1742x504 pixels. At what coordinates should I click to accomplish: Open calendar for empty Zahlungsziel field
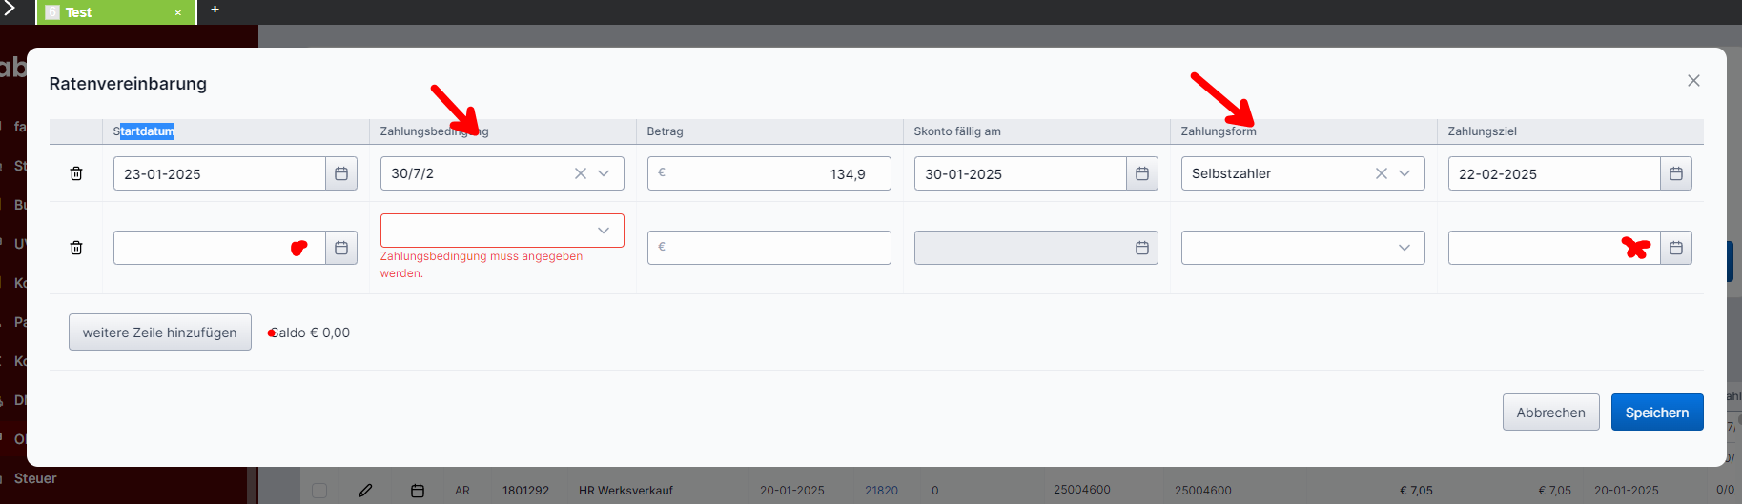point(1676,248)
